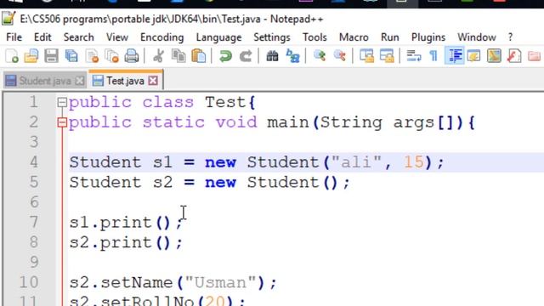This screenshot has width=544, height=306.
Task: Click the "ali" string on line 4
Action: click(x=357, y=162)
